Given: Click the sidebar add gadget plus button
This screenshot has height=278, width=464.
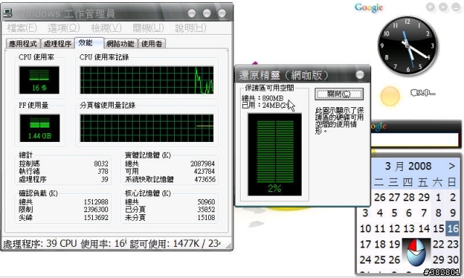Looking at the screenshot, I should pos(430,7).
